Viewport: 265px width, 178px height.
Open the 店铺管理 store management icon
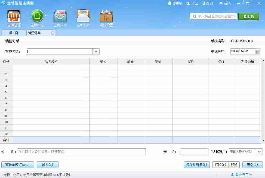point(14,18)
